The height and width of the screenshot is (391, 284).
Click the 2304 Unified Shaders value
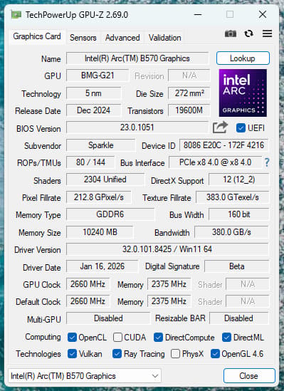point(105,179)
